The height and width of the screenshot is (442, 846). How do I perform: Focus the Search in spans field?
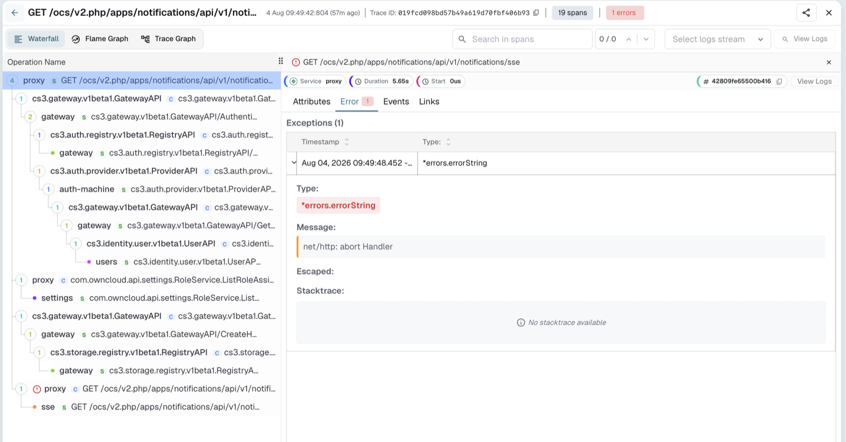522,39
